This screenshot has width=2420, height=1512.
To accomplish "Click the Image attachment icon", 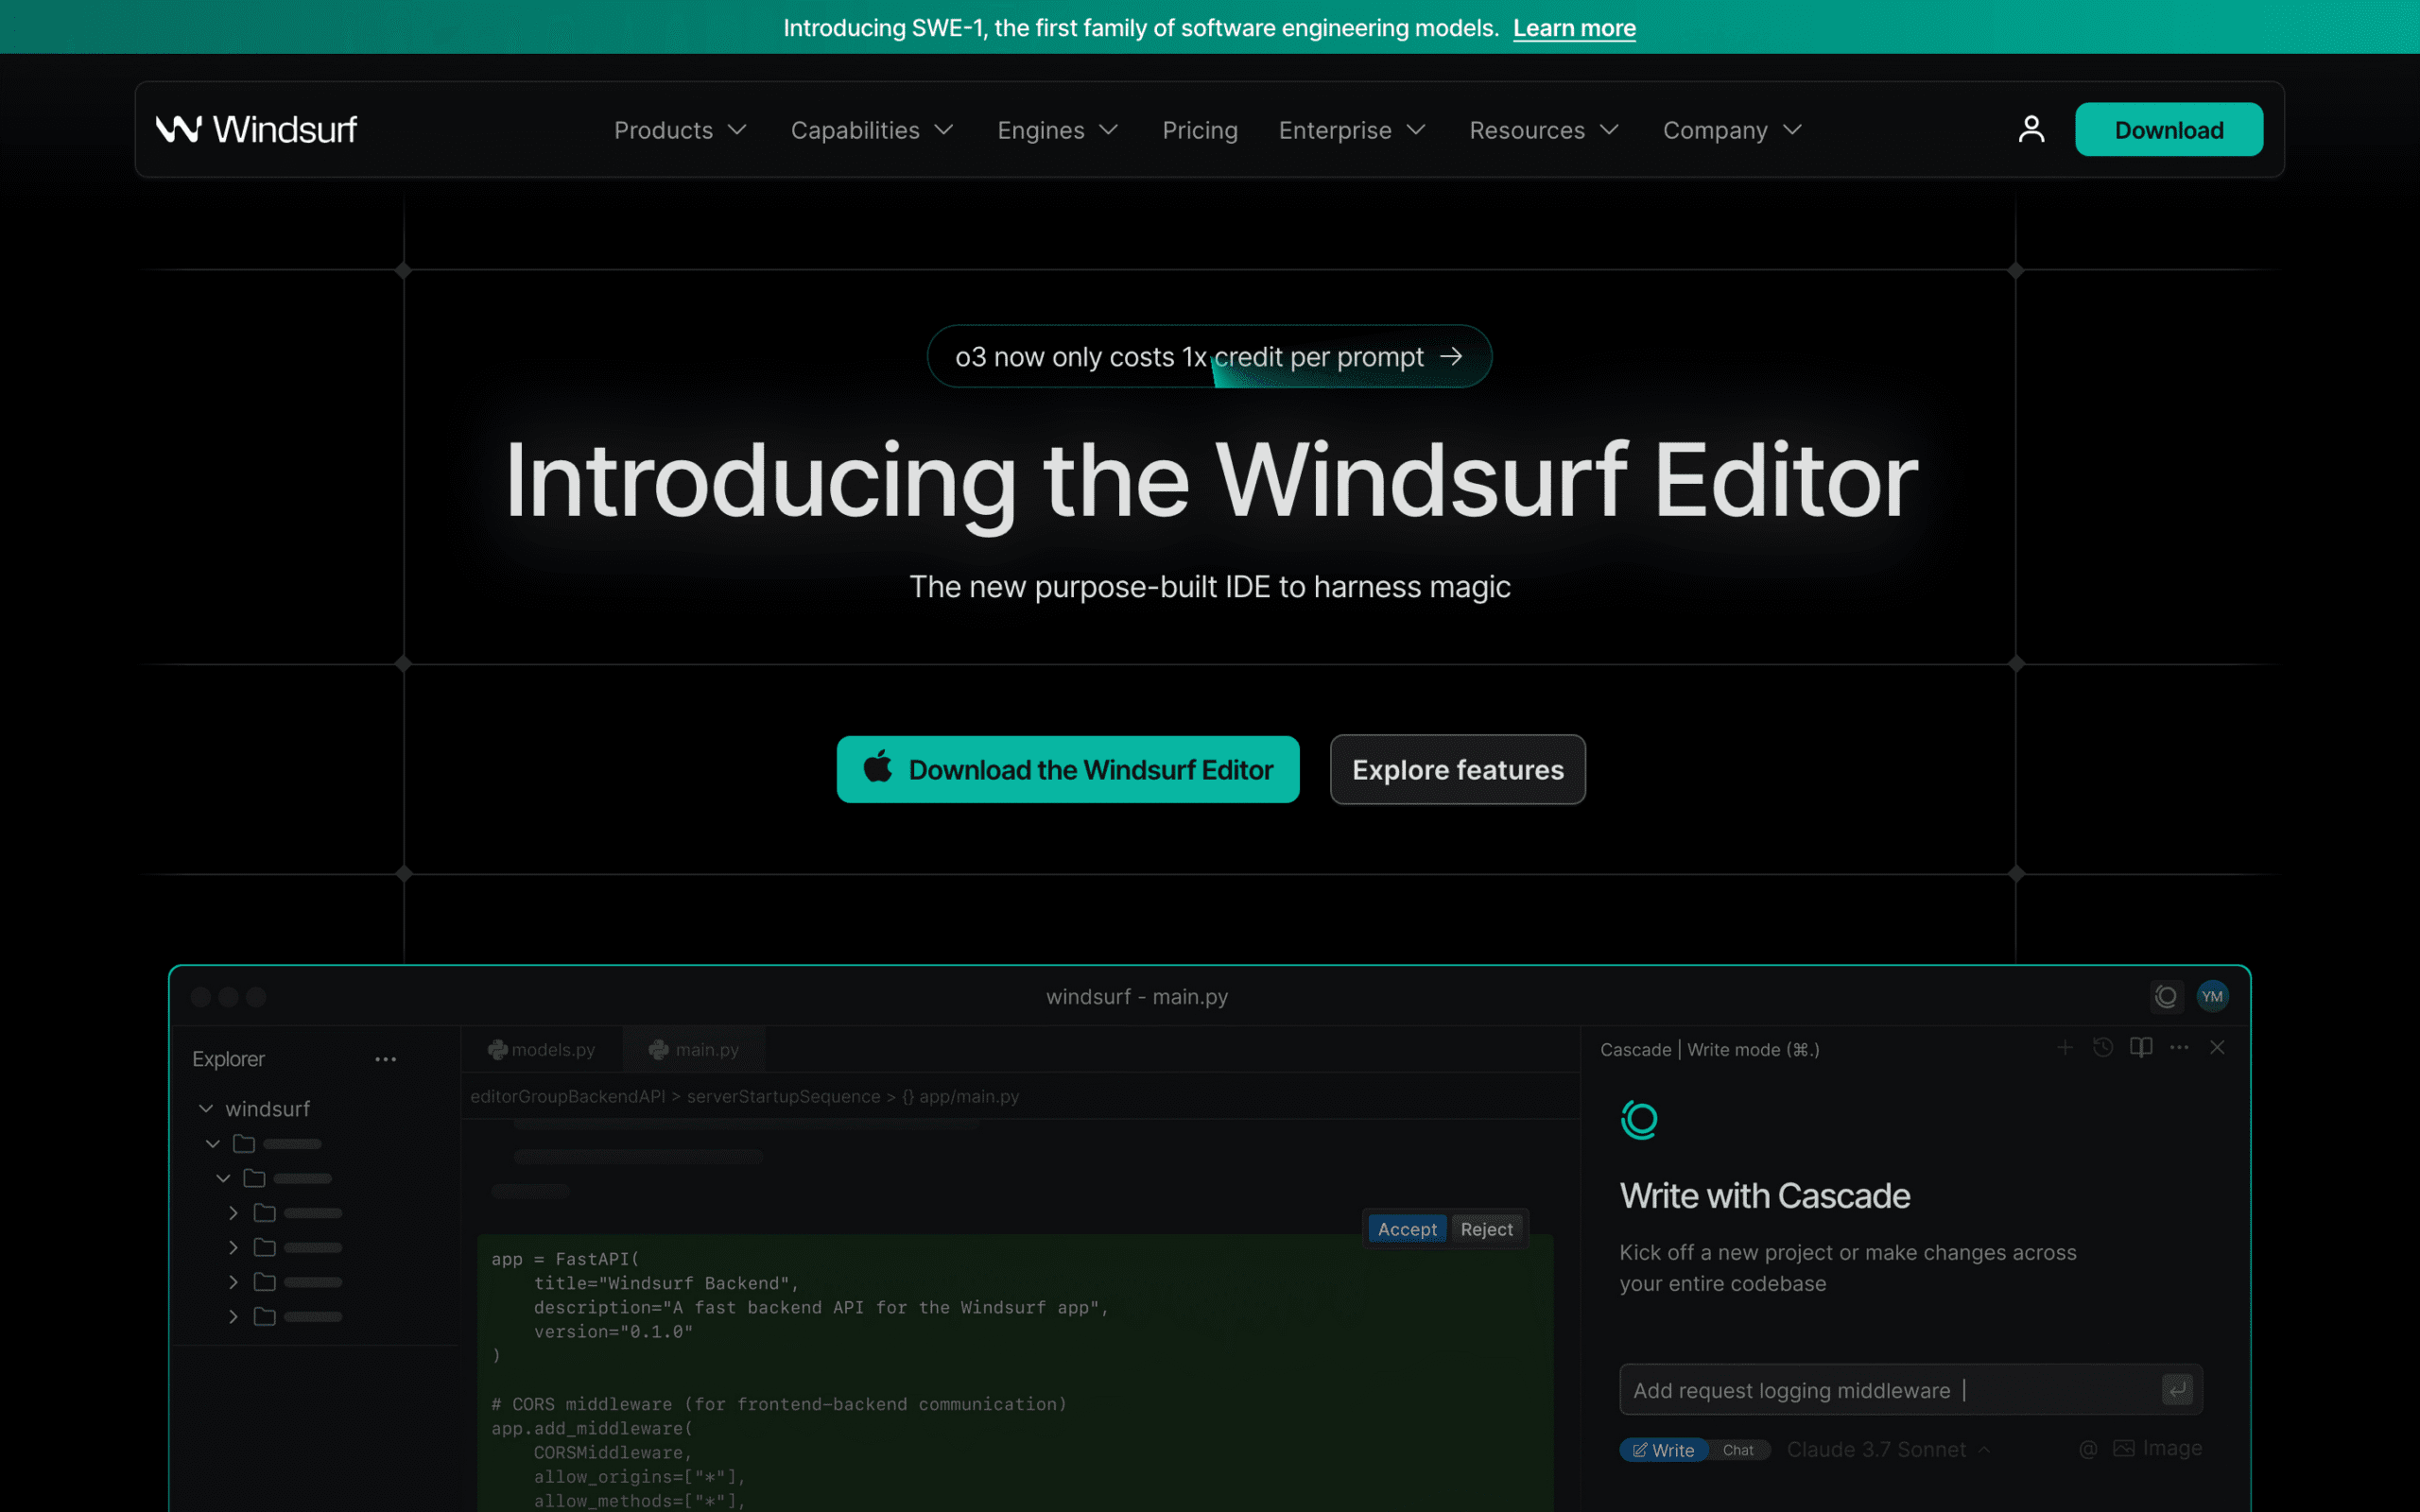I will [2124, 1448].
